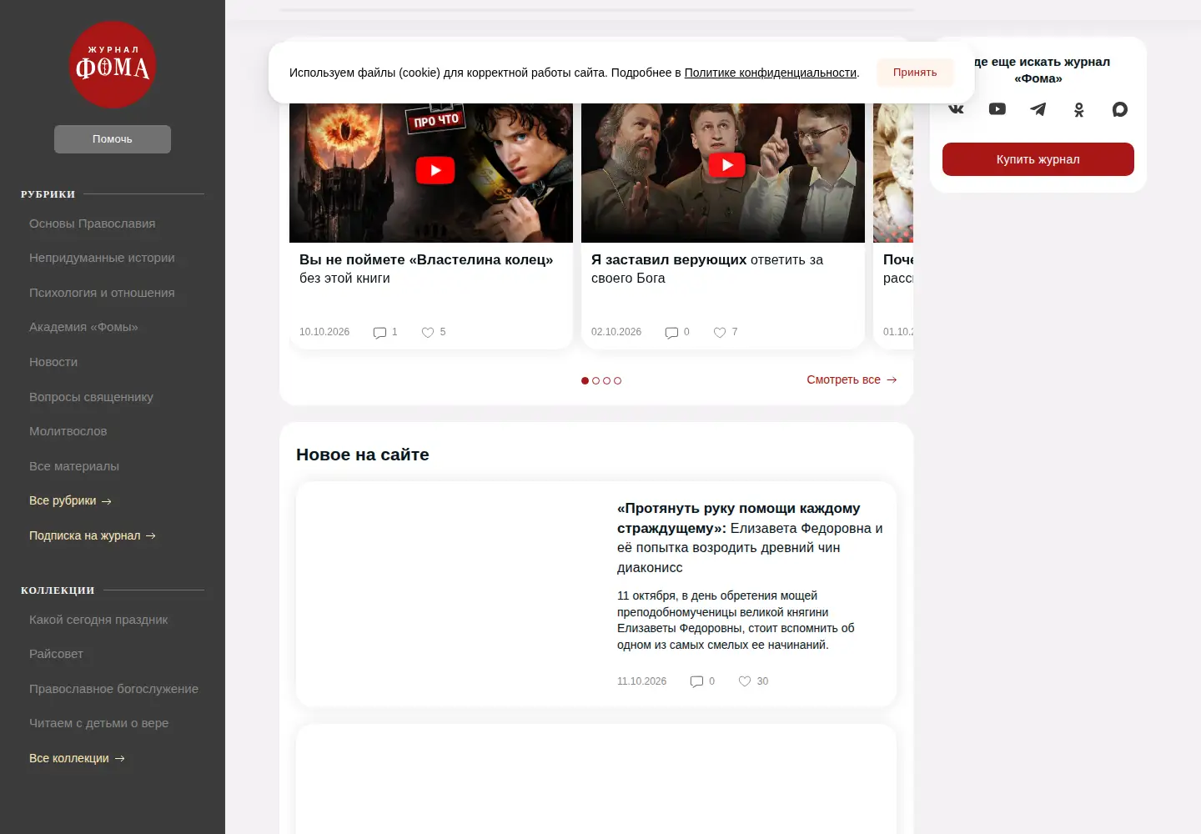Go to Новости section

(x=53, y=362)
